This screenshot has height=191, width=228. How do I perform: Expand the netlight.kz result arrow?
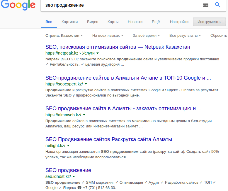[x=68, y=146]
